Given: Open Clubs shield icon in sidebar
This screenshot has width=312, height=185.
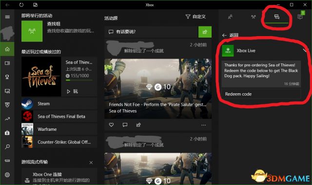Looking at the screenshot, I should (x=7, y=105).
